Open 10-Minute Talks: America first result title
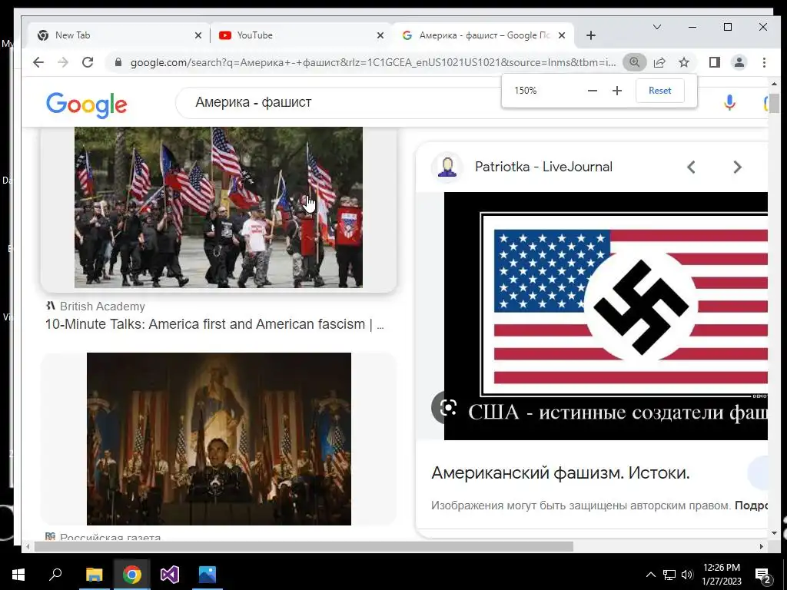This screenshot has height=590, width=787. click(x=214, y=324)
